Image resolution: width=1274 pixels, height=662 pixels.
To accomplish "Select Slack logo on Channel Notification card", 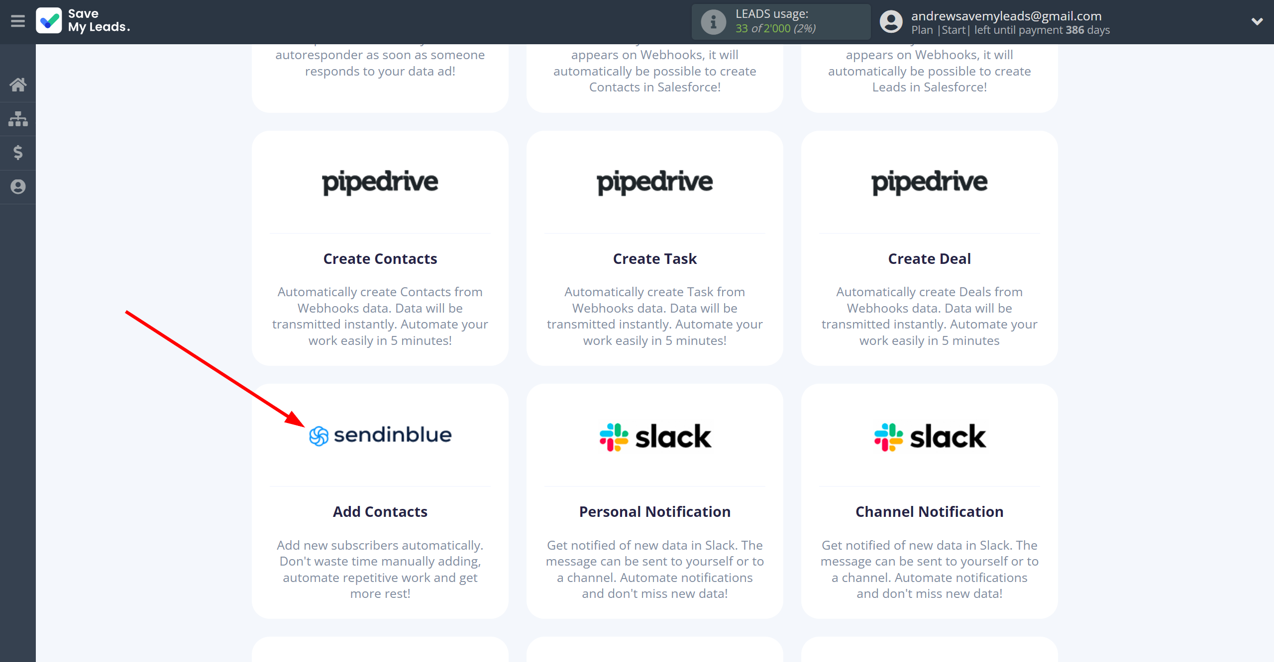I will point(930,437).
